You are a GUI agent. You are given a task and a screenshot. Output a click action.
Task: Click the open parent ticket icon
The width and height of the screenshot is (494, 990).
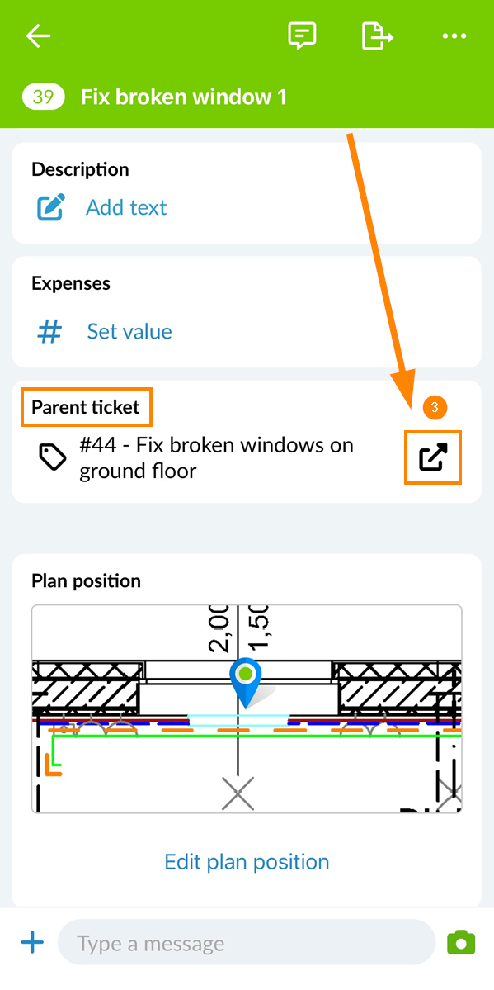point(433,457)
